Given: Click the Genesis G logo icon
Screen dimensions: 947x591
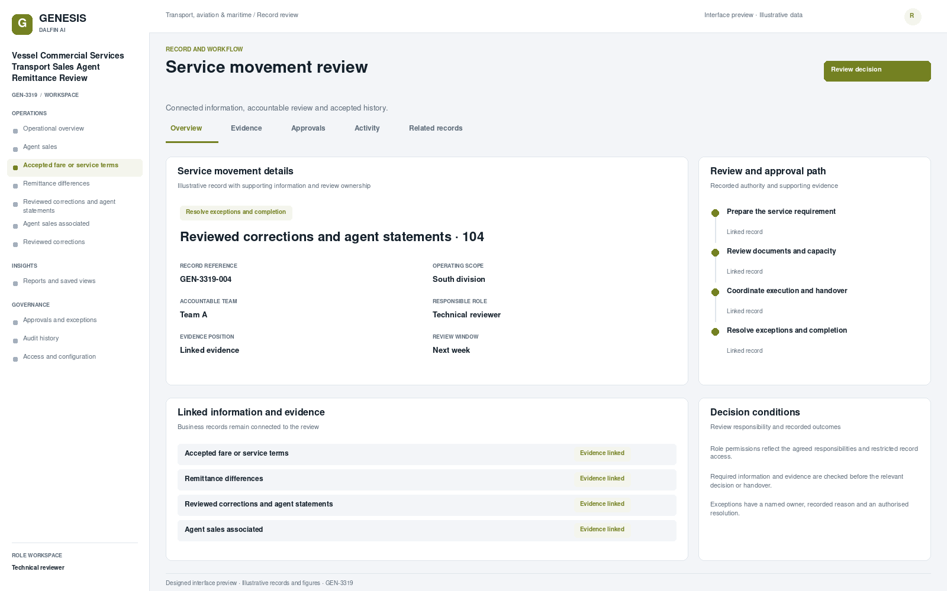Looking at the screenshot, I should pos(22,24).
